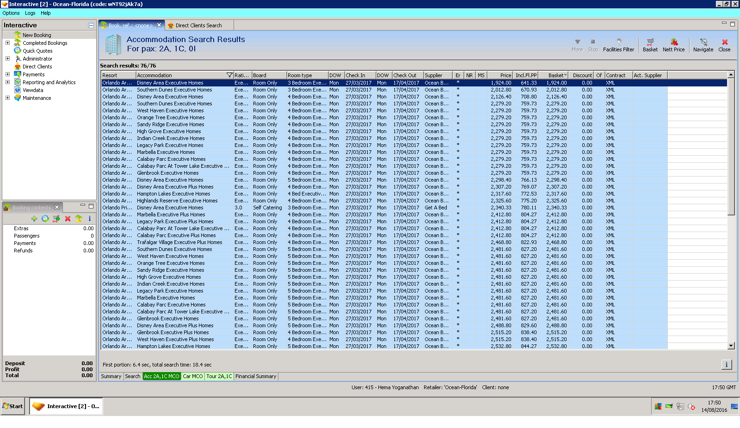The width and height of the screenshot is (740, 428).
Task: Expand the Completed Bookings tree node
Action: click(x=7, y=43)
